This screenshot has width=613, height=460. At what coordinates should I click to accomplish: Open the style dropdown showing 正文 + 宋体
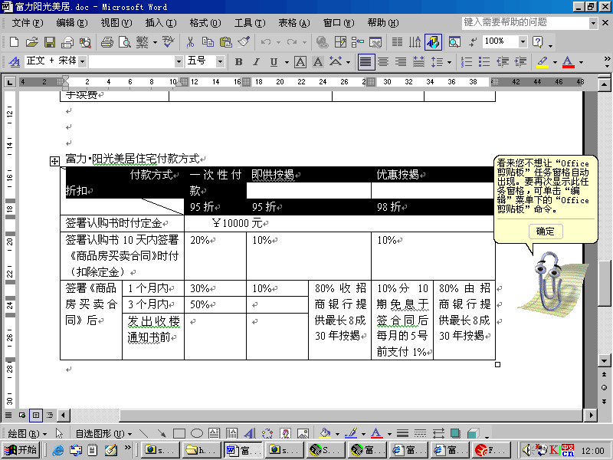[x=83, y=61]
